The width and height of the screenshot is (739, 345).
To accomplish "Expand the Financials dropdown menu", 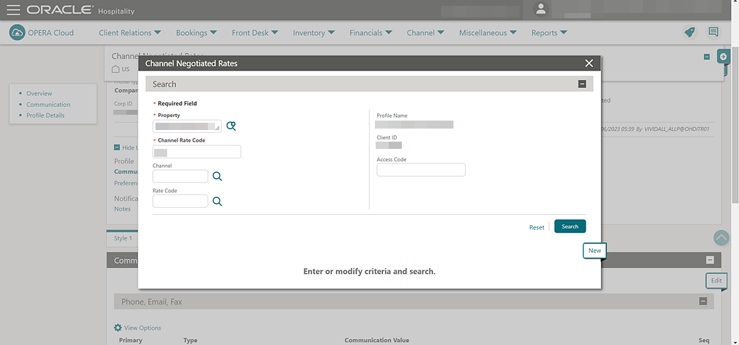I will coord(371,33).
